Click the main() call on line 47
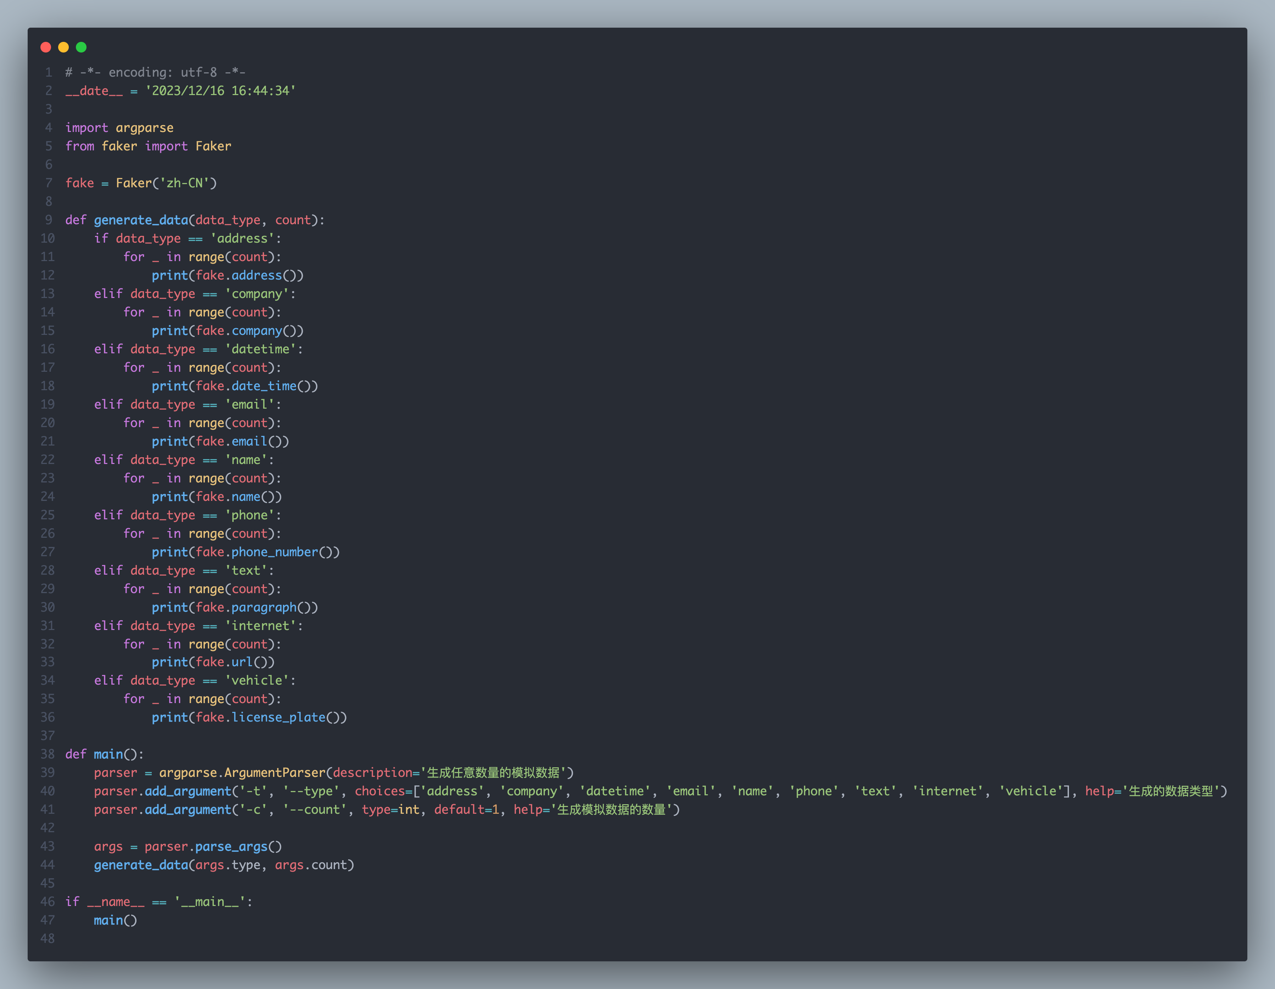Screen dimensions: 1275x989 (115, 921)
